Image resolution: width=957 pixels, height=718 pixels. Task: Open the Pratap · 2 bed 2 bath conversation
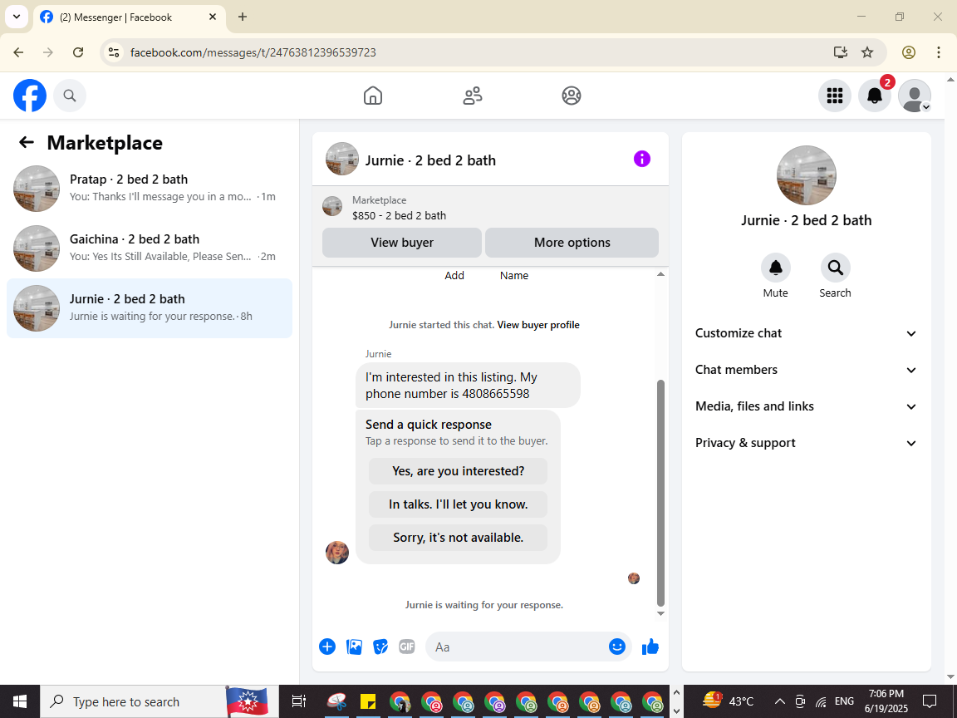pyautogui.click(x=150, y=188)
